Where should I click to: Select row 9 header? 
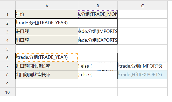click(x=8, y=83)
